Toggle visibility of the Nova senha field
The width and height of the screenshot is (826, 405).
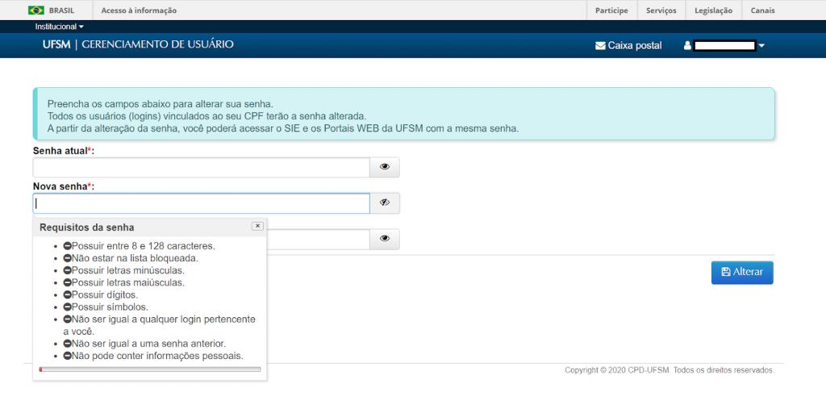(384, 203)
